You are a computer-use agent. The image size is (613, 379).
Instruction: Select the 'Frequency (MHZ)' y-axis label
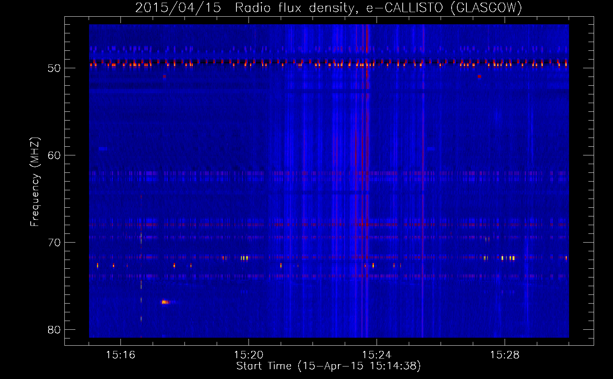tap(35, 182)
